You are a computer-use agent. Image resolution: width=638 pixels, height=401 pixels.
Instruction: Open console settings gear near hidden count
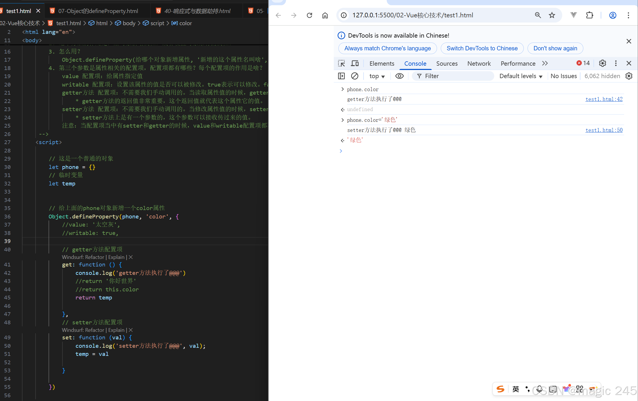pos(629,76)
